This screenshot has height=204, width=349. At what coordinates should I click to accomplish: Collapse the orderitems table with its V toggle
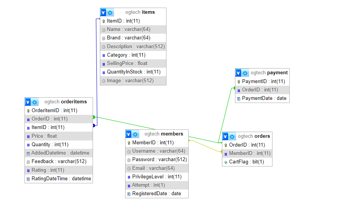(28, 102)
